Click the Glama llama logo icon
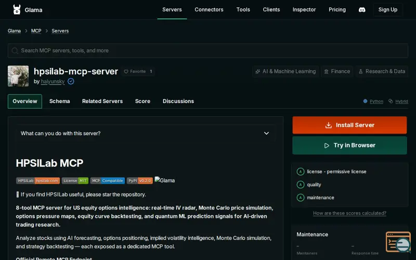Image resolution: width=416 pixels, height=260 pixels. [17, 9]
